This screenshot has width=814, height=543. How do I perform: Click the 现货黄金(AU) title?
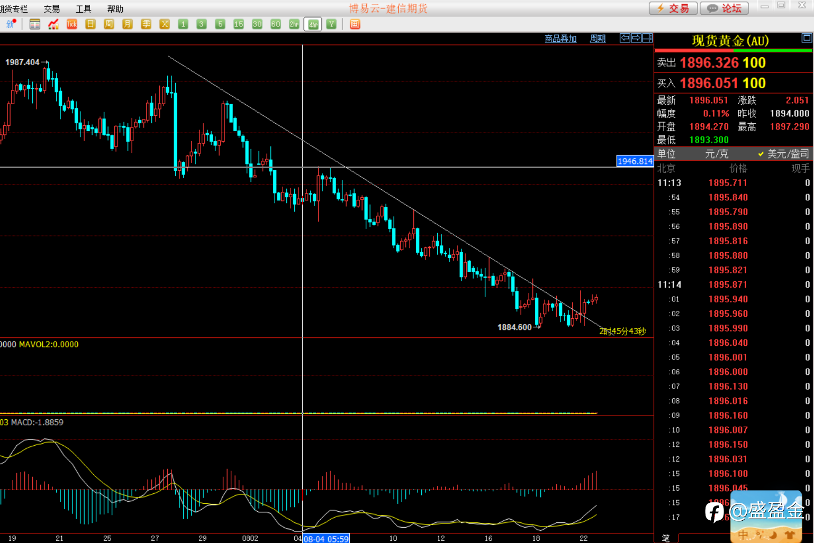click(x=730, y=41)
